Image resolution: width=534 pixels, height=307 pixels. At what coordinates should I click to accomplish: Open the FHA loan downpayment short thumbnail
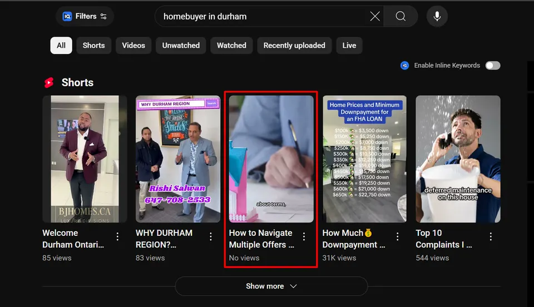[364, 159]
